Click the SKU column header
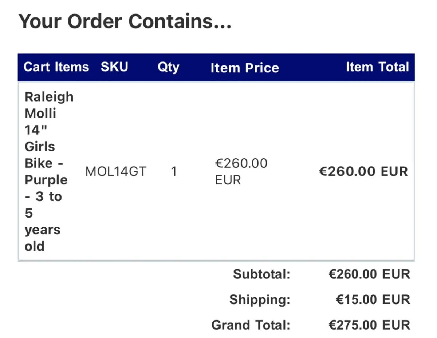The width and height of the screenshot is (437, 338). point(114,67)
